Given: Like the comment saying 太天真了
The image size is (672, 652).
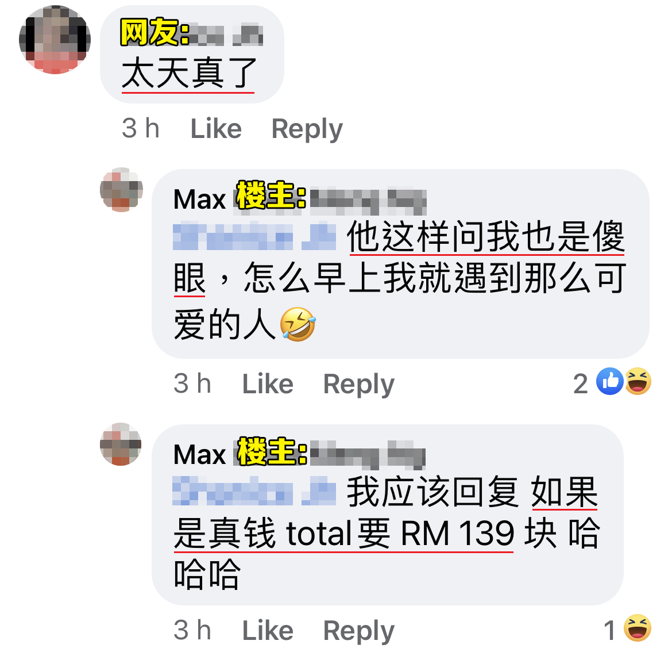Looking at the screenshot, I should click(216, 128).
